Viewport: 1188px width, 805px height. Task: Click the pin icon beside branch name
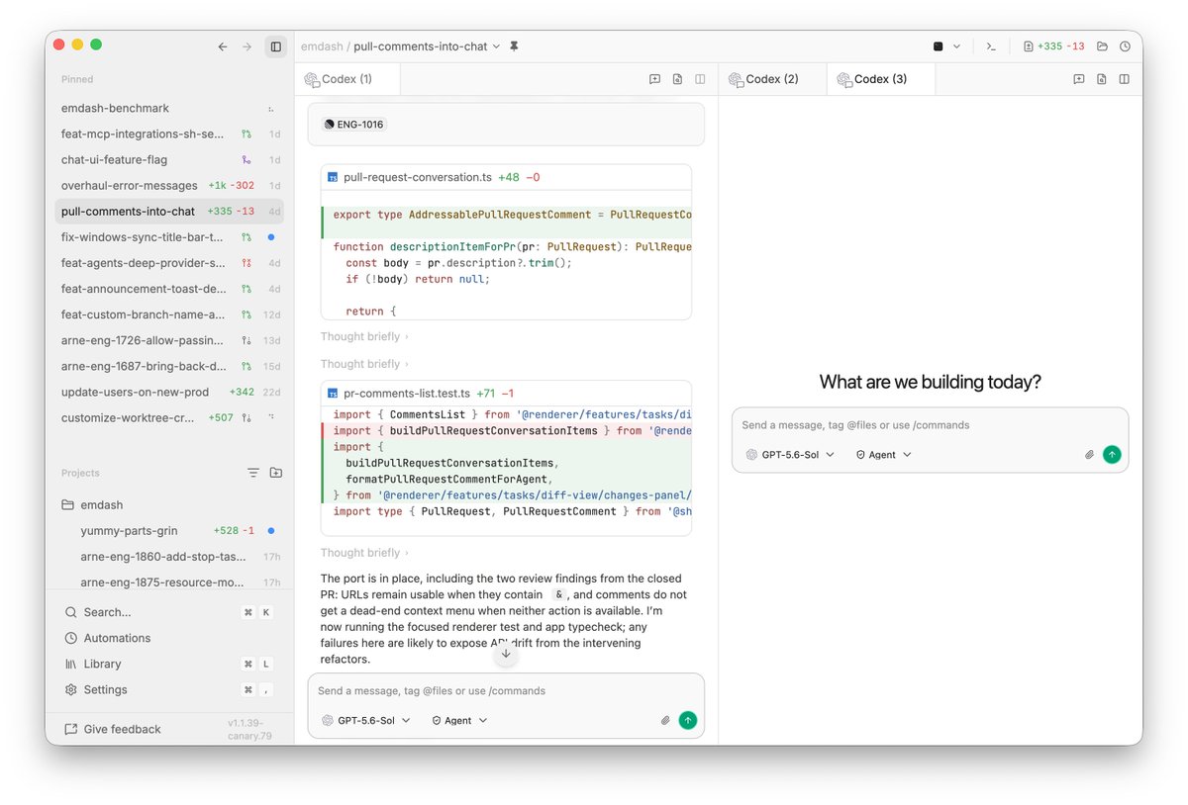pyautogui.click(x=514, y=46)
